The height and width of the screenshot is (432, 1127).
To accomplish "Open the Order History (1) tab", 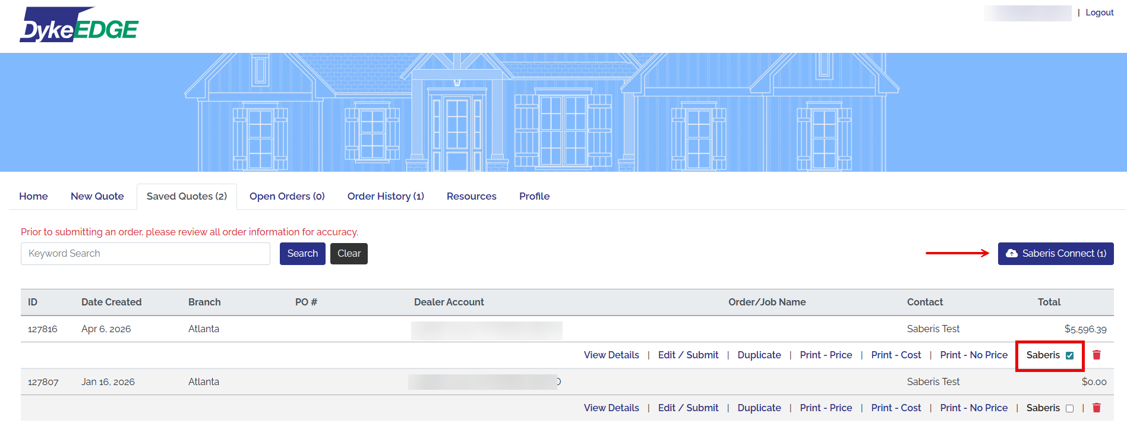I will [386, 196].
